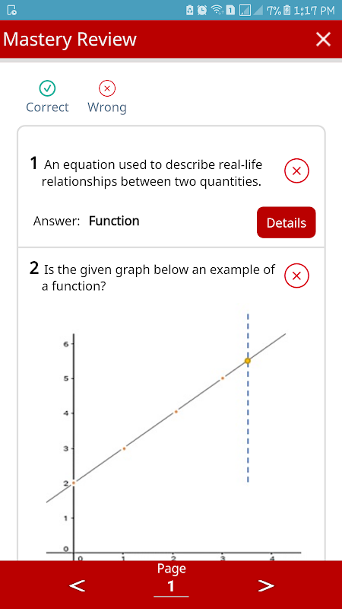Tap the Wi-Fi status bar icon
Screen dimensions: 342x609
point(217,10)
